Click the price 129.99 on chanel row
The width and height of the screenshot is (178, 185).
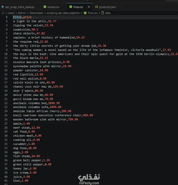(x=58, y=87)
